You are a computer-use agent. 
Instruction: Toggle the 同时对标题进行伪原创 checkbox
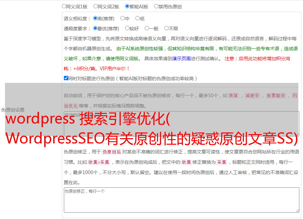pyautogui.click(x=66, y=78)
